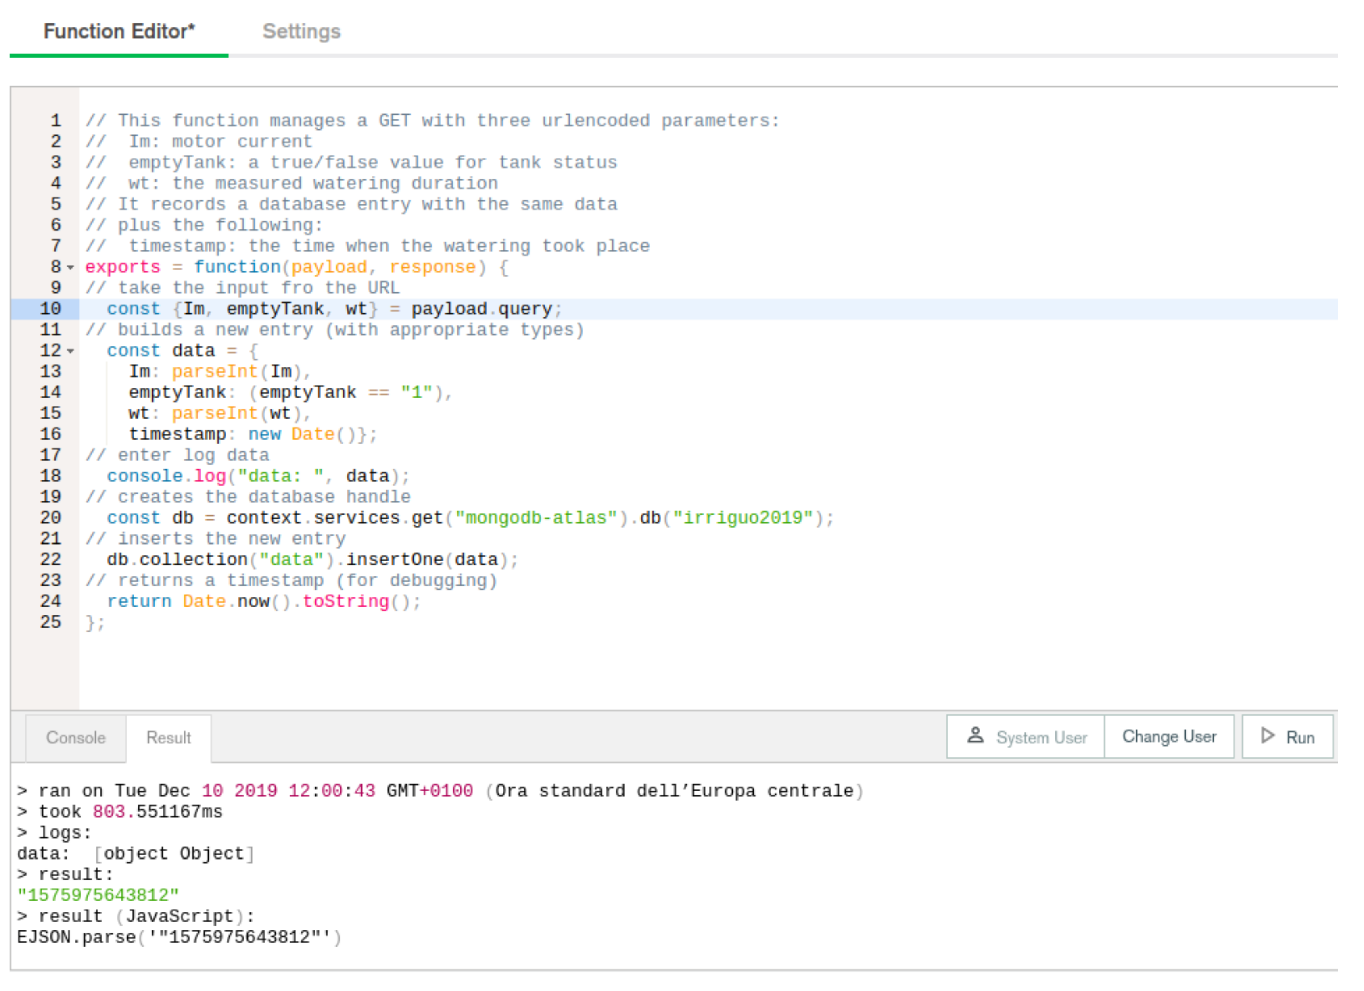Viewport: 1364px width, 991px height.
Task: Click the System User button
Action: pyautogui.click(x=1026, y=737)
